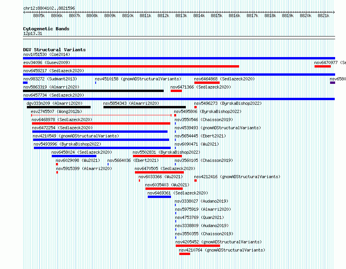Select nsv4210764 gnomAD variant label
The height and width of the screenshot is (269, 346).
222,250
